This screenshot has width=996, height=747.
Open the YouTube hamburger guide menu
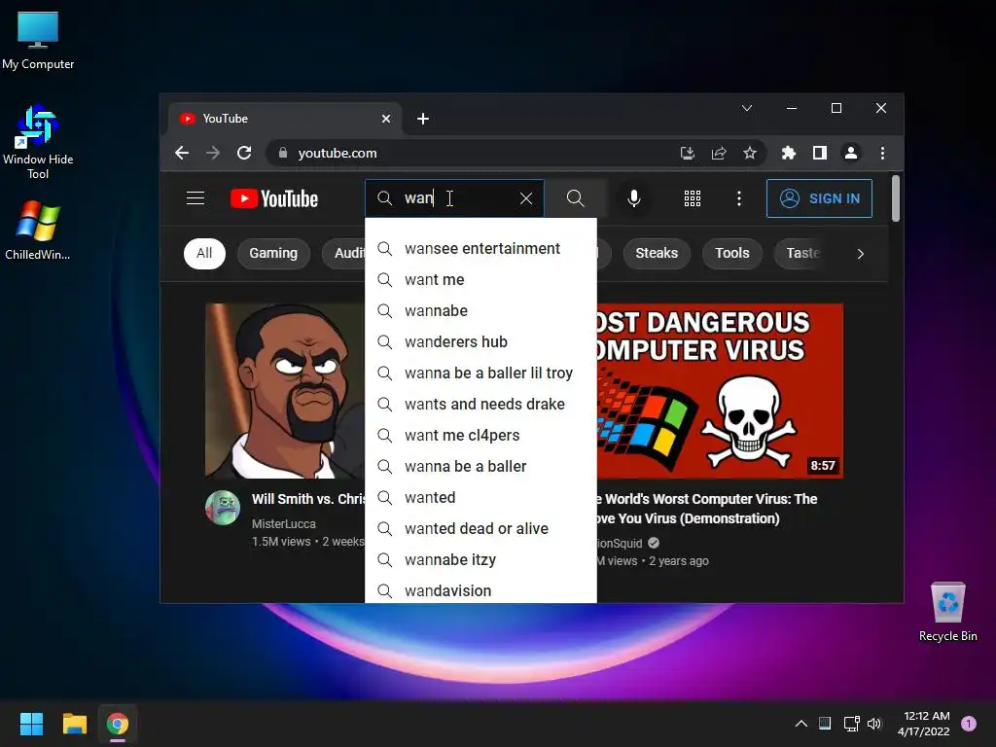pos(196,198)
